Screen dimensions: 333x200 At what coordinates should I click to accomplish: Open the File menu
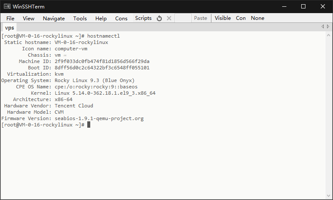10,18
